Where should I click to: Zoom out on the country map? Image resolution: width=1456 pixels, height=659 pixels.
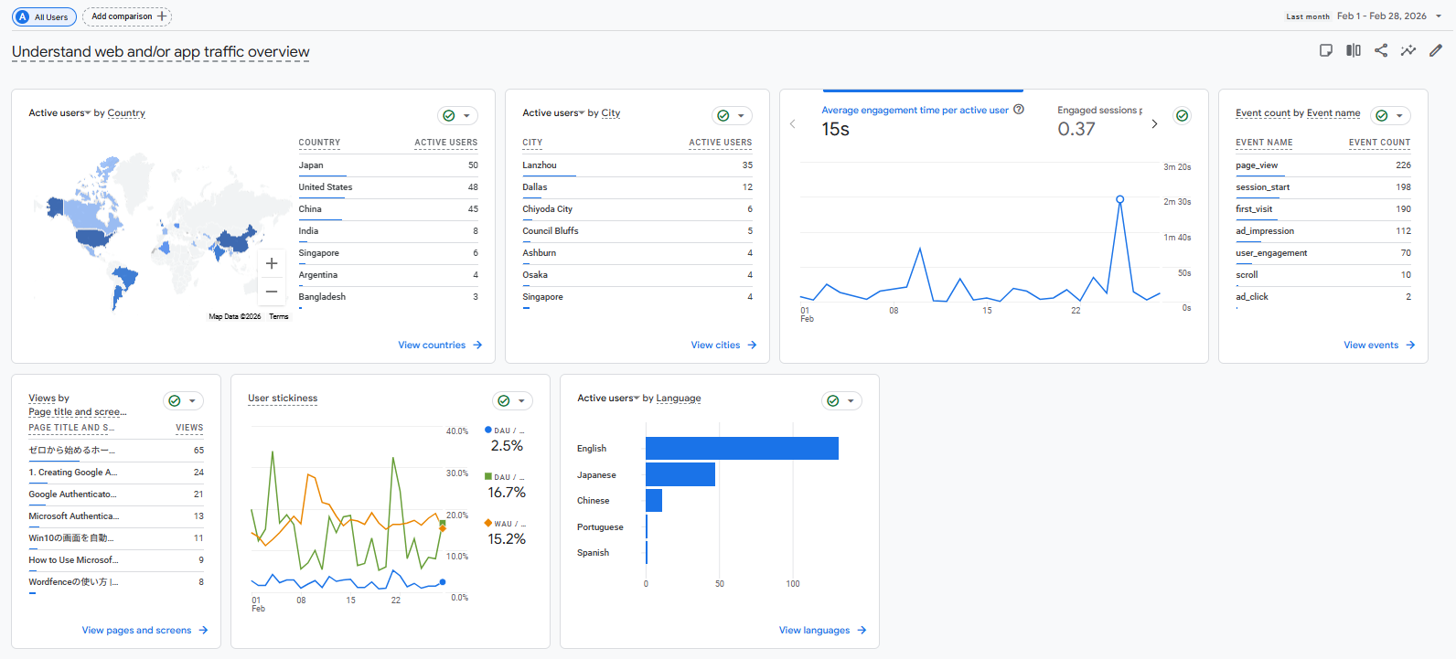click(x=272, y=292)
